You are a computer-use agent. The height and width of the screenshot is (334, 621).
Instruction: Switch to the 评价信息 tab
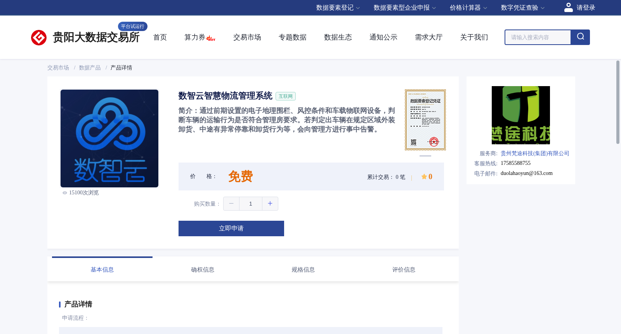click(404, 269)
